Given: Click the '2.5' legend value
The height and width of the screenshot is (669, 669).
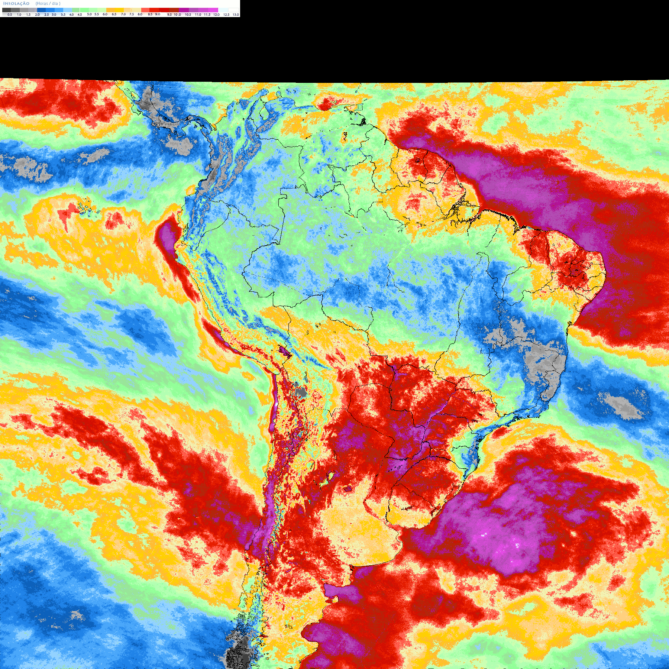Looking at the screenshot, I should coord(46,14).
